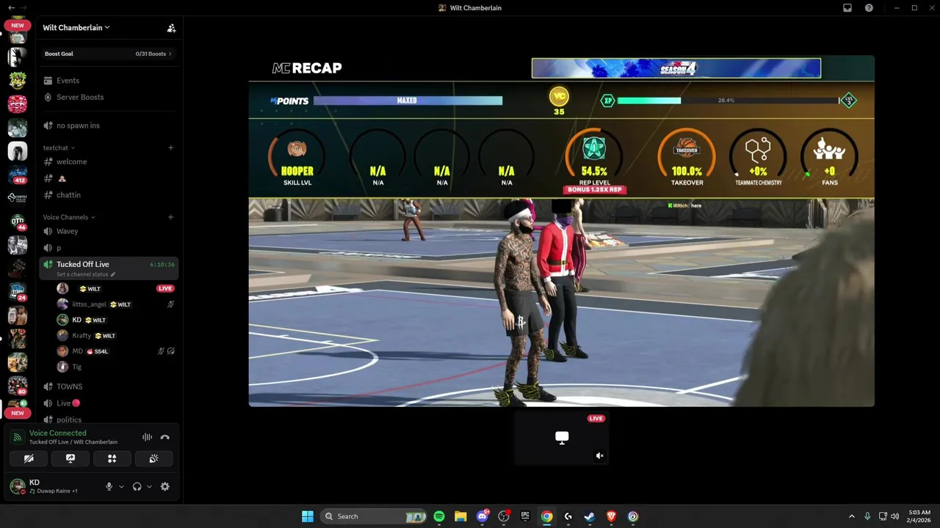Open headphone output options dropdown

pyautogui.click(x=149, y=487)
